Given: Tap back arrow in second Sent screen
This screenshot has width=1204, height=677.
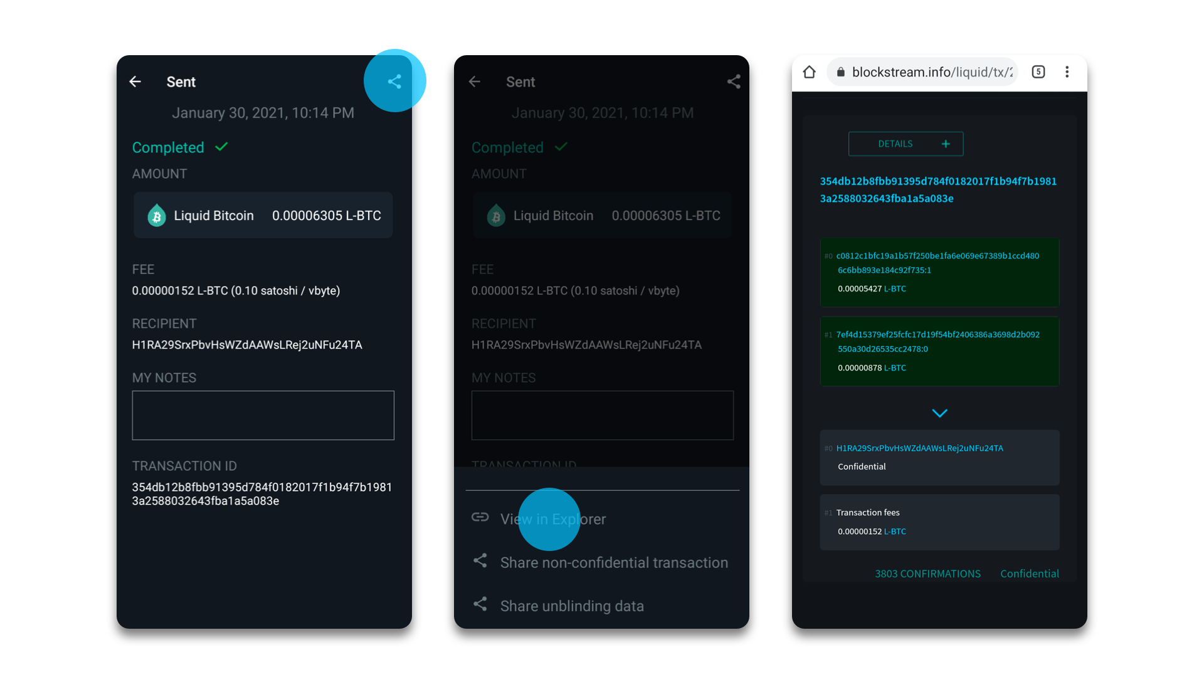Looking at the screenshot, I should pos(475,81).
